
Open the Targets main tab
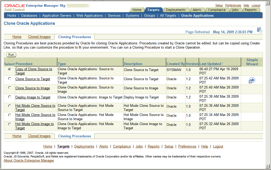point(153,10)
